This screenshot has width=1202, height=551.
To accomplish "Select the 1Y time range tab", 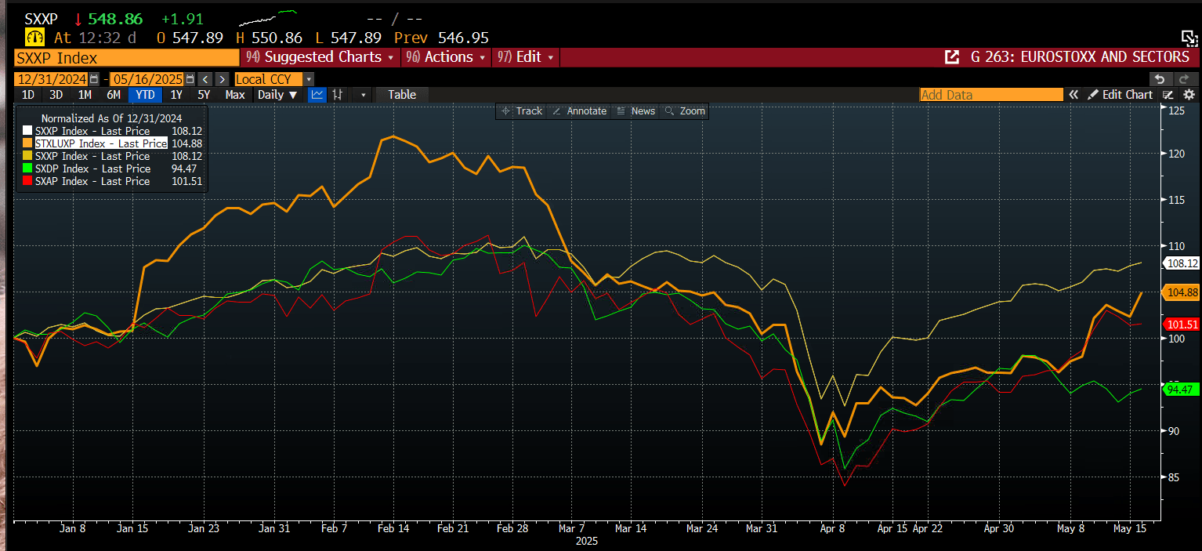I will 176,95.
